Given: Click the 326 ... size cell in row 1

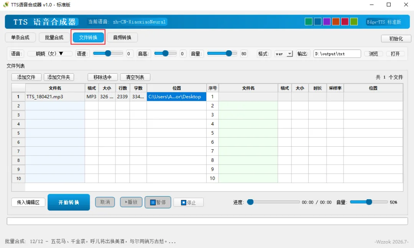Looking at the screenshot, I should (x=107, y=96).
